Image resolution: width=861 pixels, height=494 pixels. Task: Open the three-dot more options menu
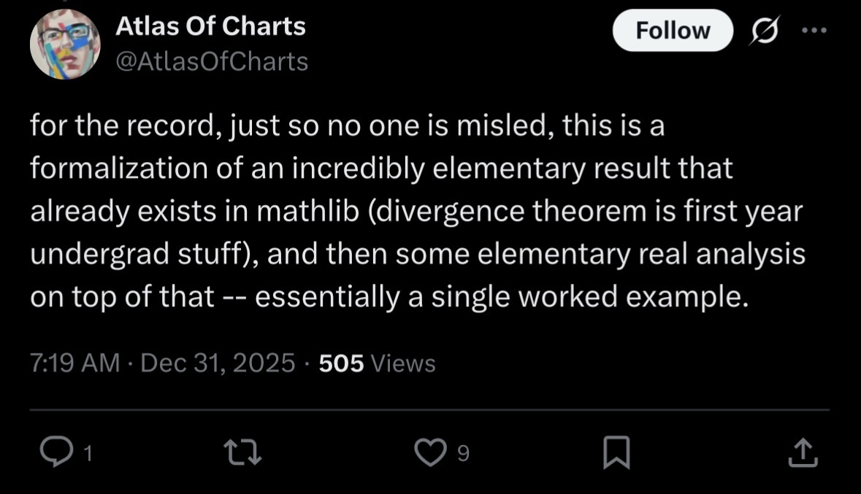[814, 31]
